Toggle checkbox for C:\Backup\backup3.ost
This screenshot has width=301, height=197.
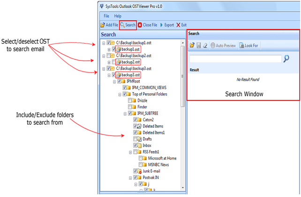[108, 68]
